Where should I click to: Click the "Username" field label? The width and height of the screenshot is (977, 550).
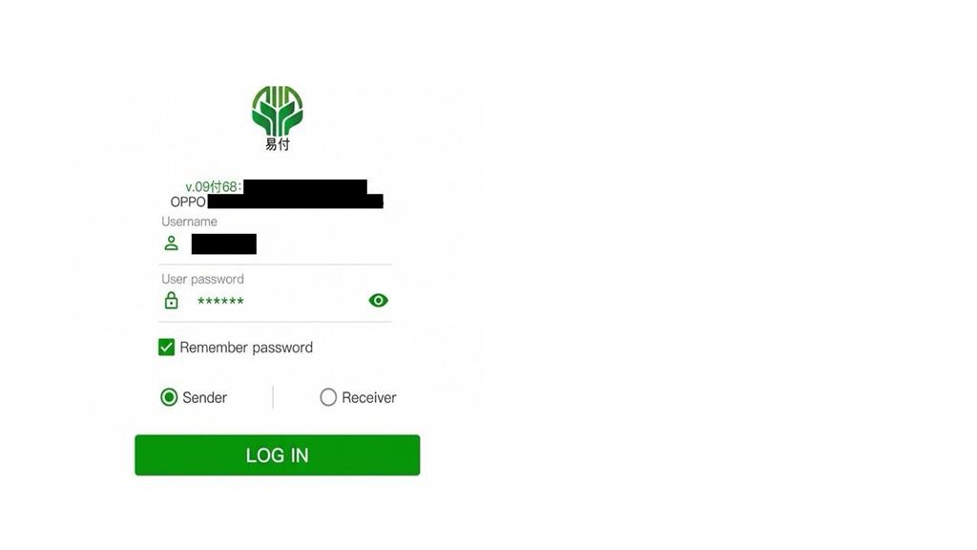(190, 222)
